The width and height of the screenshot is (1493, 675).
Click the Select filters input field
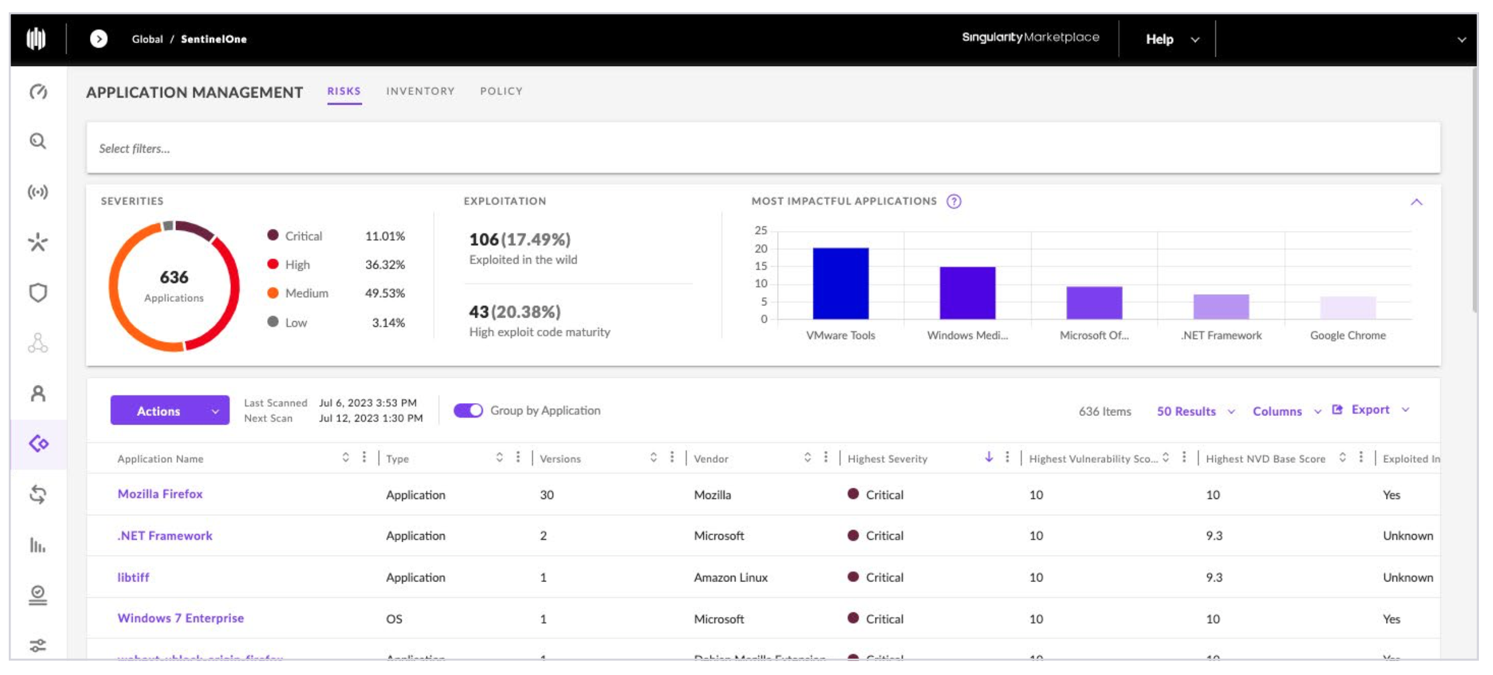click(x=763, y=148)
